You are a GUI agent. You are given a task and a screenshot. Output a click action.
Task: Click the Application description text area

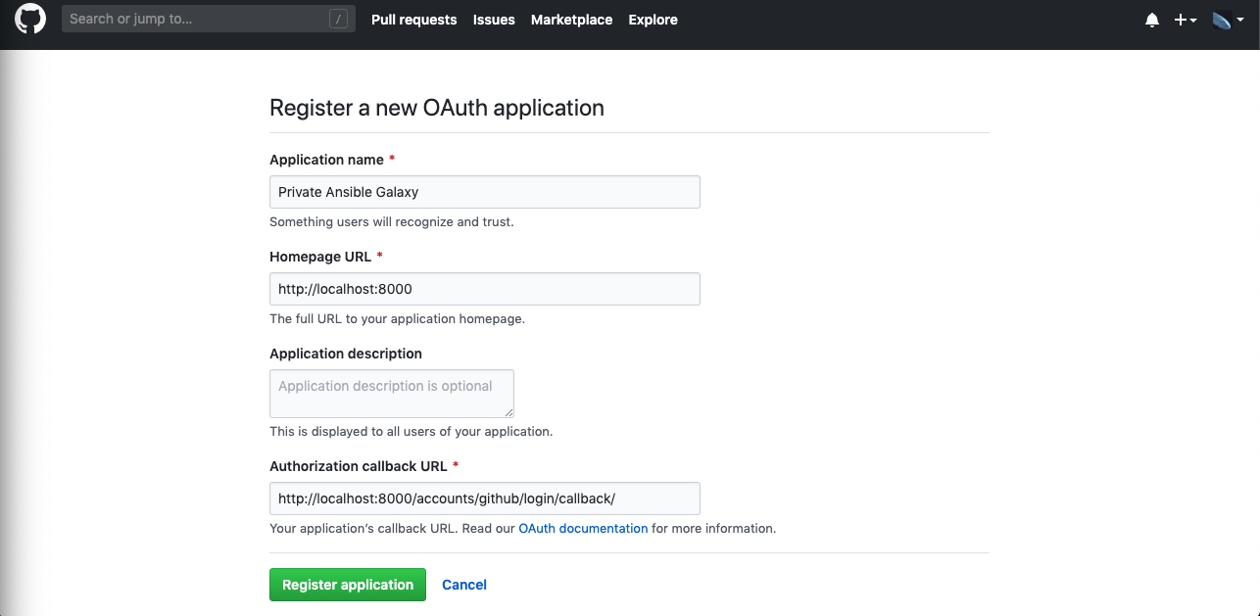click(x=392, y=394)
